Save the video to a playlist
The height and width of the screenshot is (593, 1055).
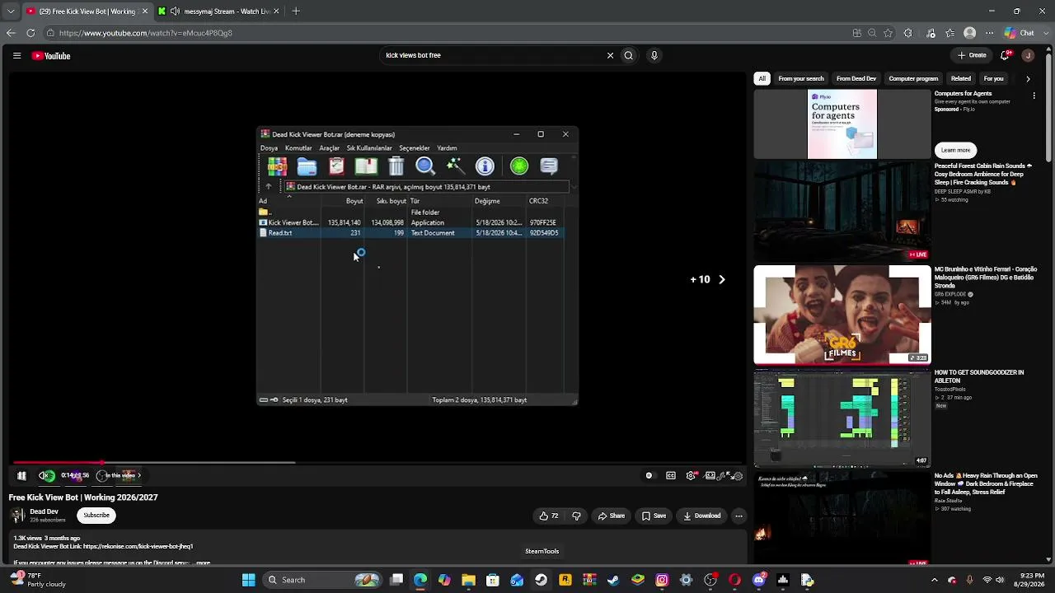tap(654, 516)
